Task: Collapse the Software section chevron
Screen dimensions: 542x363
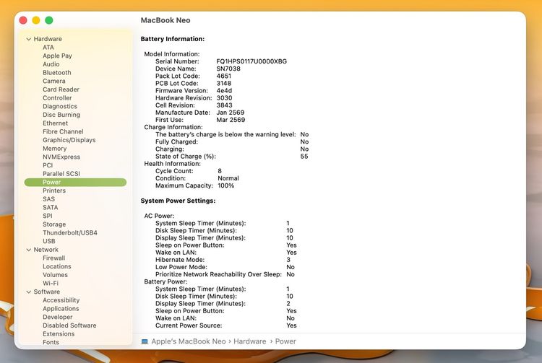Action: click(x=29, y=292)
